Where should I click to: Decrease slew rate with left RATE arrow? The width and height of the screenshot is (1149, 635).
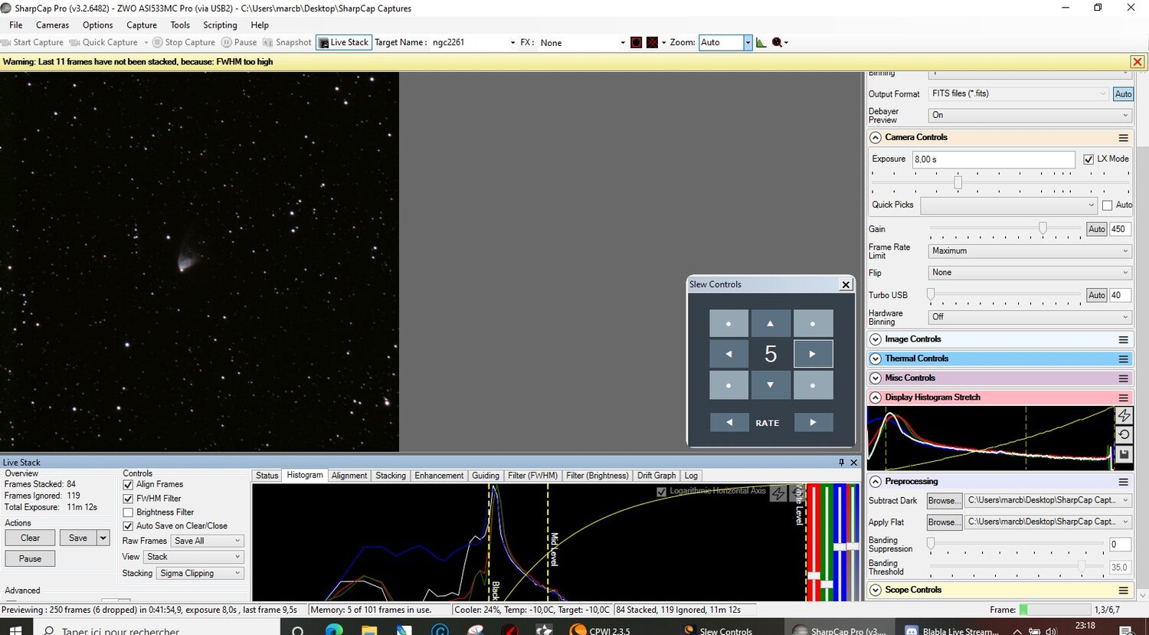(729, 422)
